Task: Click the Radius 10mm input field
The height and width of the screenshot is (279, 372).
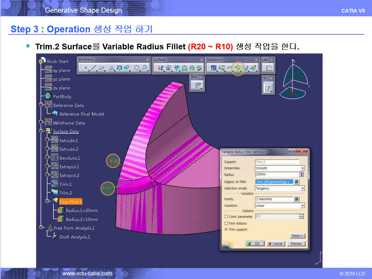Action: [x=277, y=175]
